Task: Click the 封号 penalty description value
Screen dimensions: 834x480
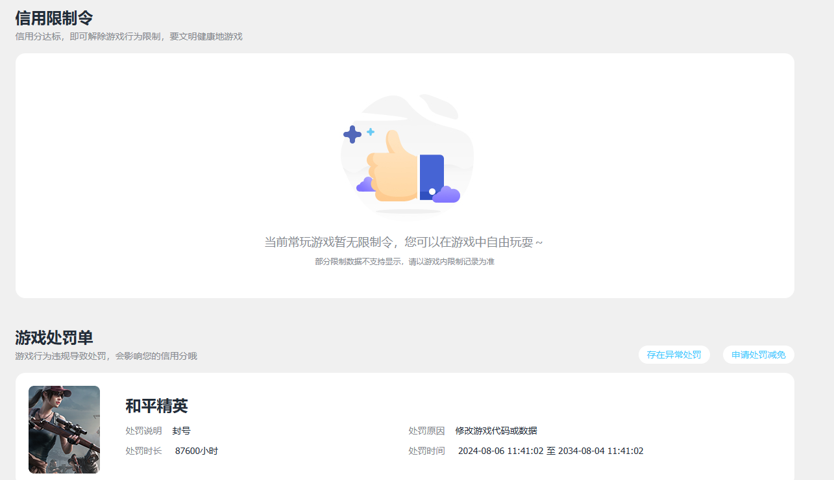Action: pos(181,431)
